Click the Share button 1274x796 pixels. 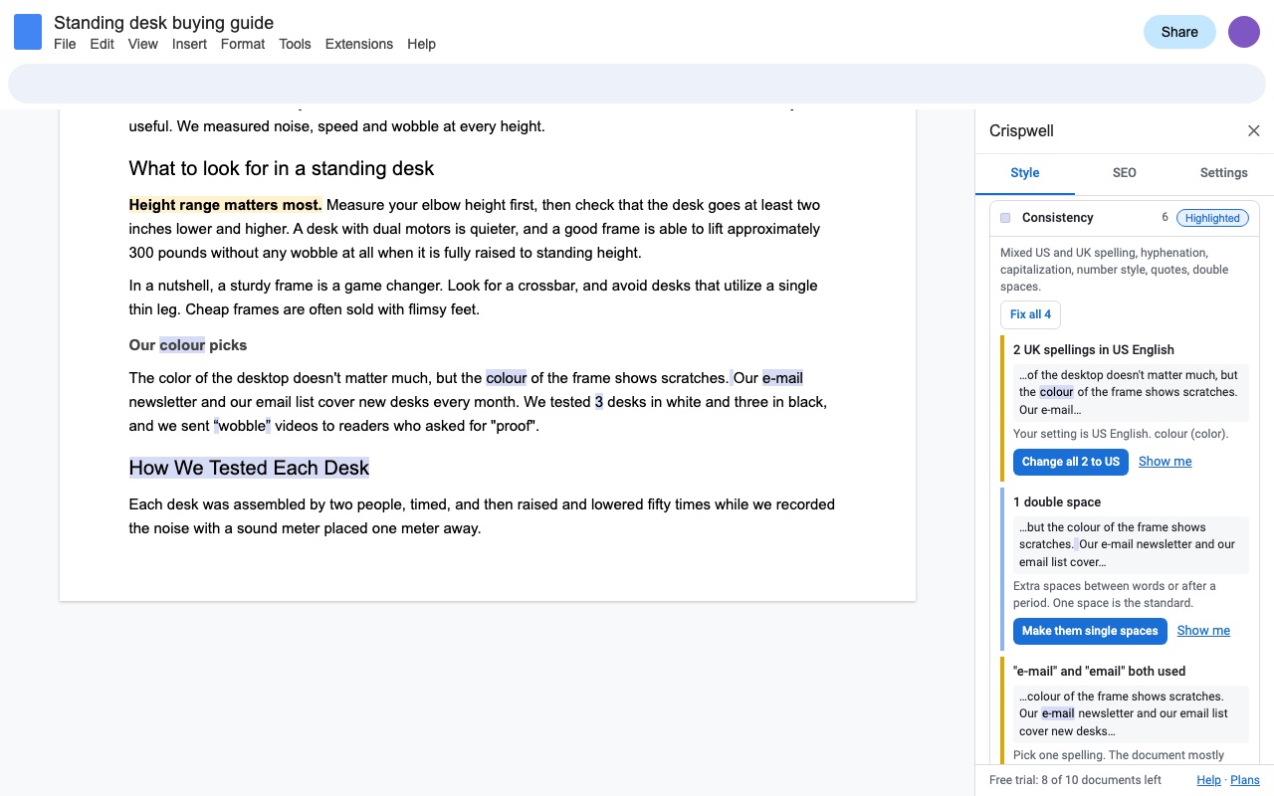tap(1179, 32)
